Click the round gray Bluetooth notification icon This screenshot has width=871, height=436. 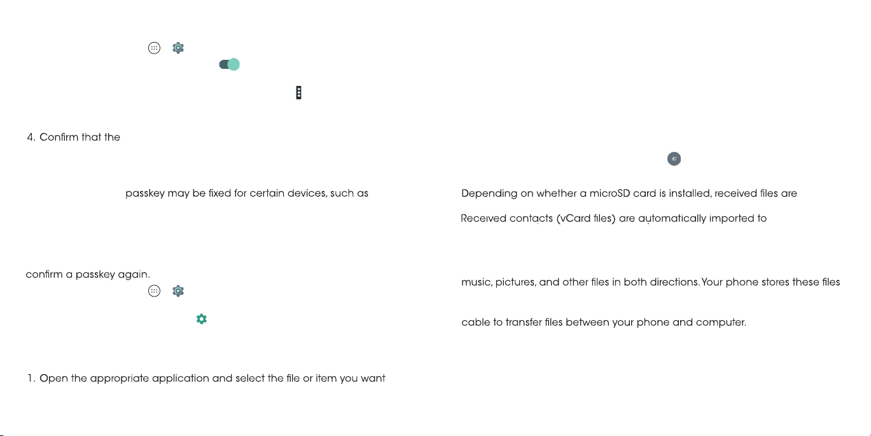(x=674, y=159)
